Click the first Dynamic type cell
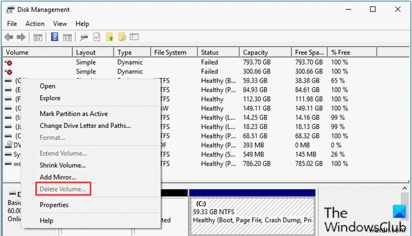 coord(130,62)
